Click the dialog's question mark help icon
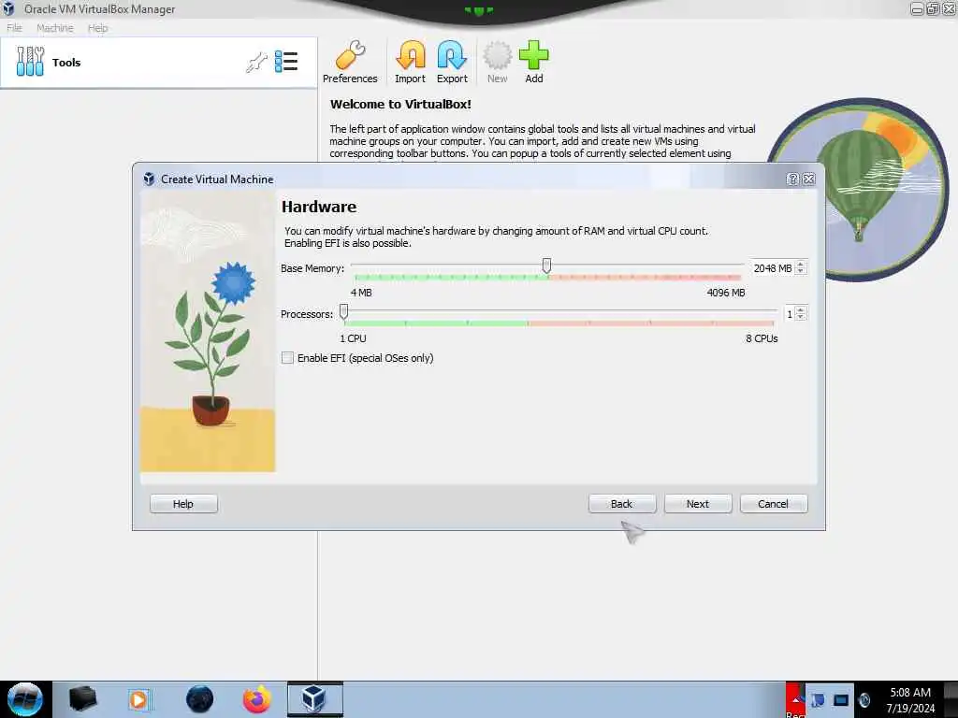The image size is (958, 718). click(x=792, y=179)
